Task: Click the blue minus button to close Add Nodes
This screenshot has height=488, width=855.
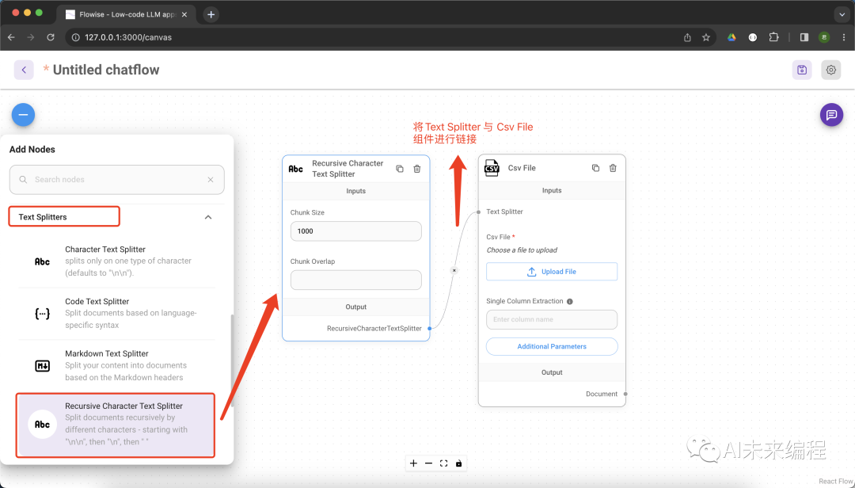Action: (24, 115)
